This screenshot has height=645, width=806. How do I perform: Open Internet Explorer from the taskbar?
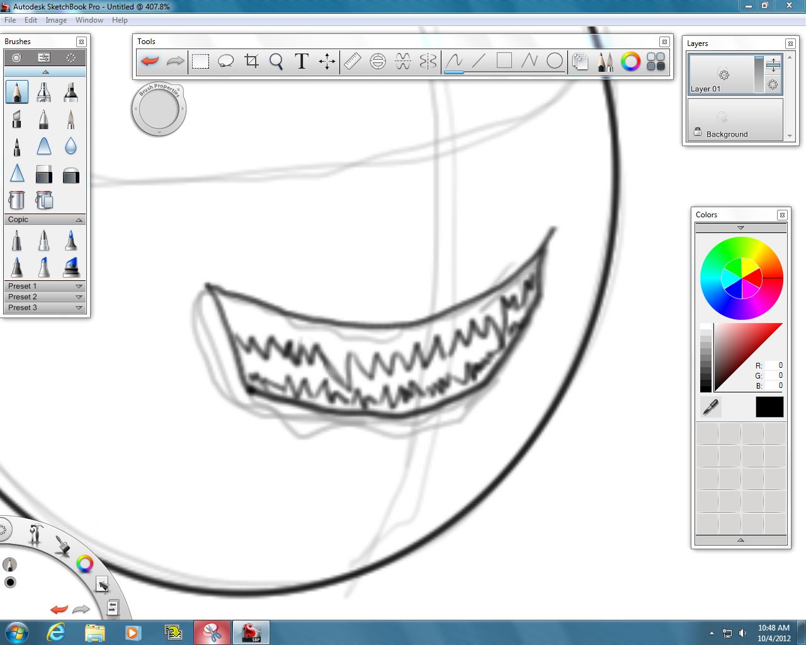point(56,632)
